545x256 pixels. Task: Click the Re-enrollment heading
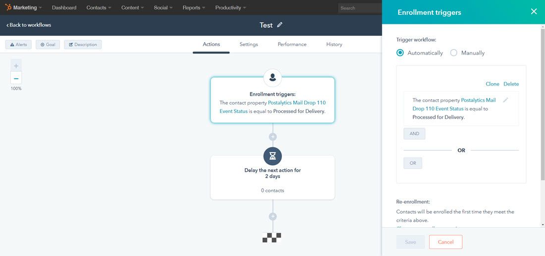413,202
